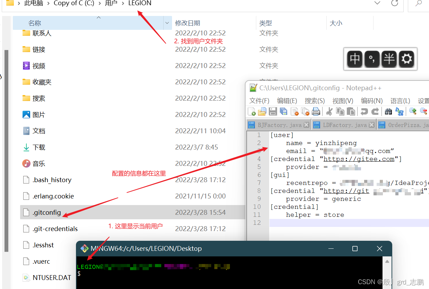Image resolution: width=429 pixels, height=289 pixels.
Task: Select the 音乐 folder icon
Action: click(x=26, y=163)
